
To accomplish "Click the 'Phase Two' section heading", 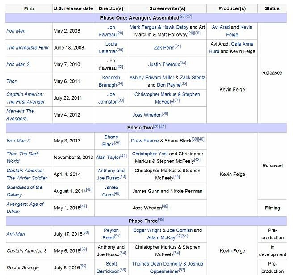I will [140, 128].
